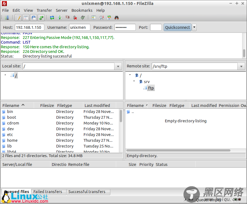This screenshot has width=247, height=204.
Task: Toggle synchronized browsing icon
Action: click(x=109, y=18)
